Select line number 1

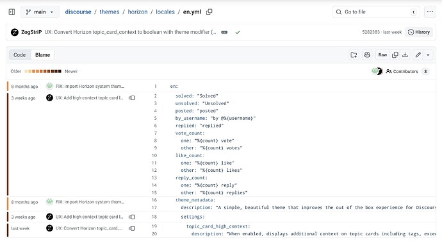(155, 87)
